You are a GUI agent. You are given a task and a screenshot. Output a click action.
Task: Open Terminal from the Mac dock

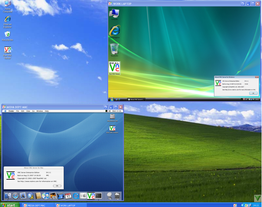pyautogui.click(x=99, y=196)
